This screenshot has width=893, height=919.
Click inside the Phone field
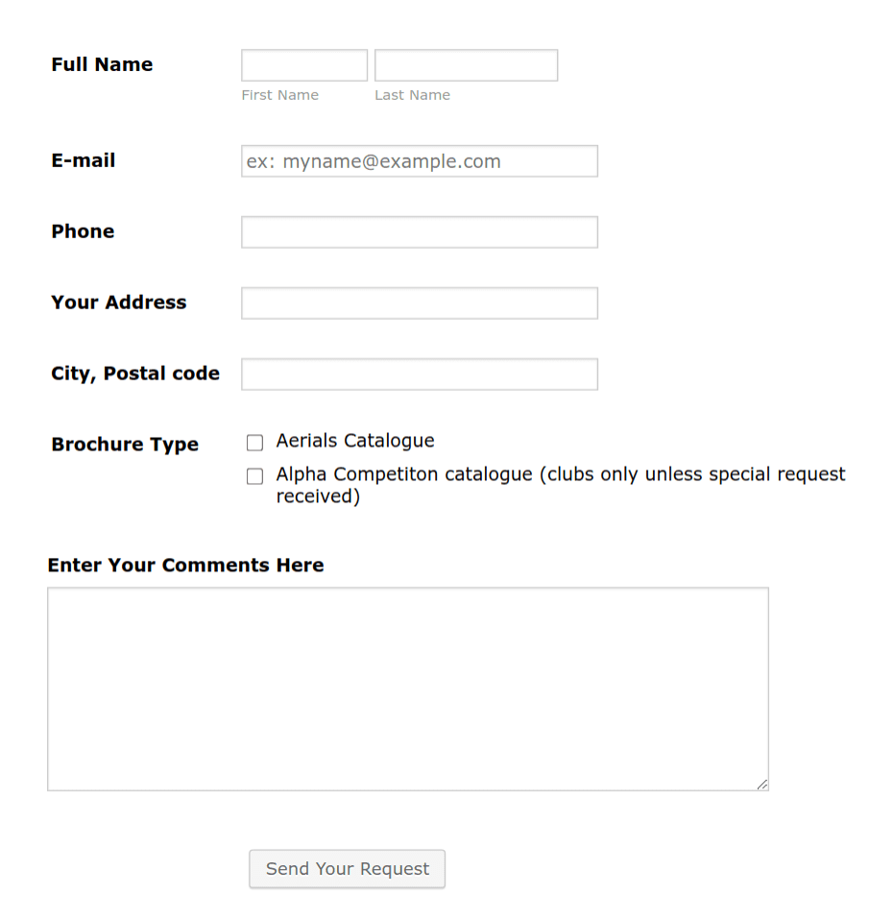(x=419, y=231)
